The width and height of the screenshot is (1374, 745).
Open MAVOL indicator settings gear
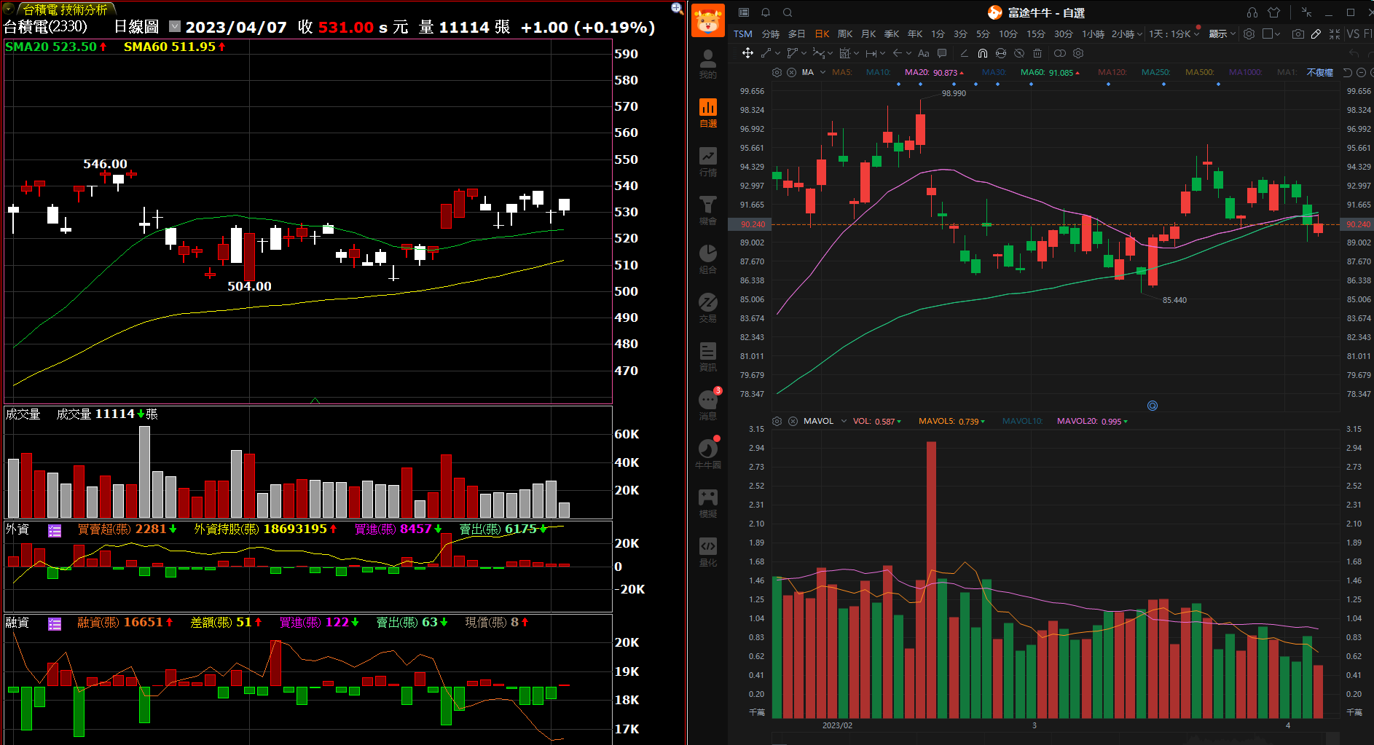(x=777, y=421)
